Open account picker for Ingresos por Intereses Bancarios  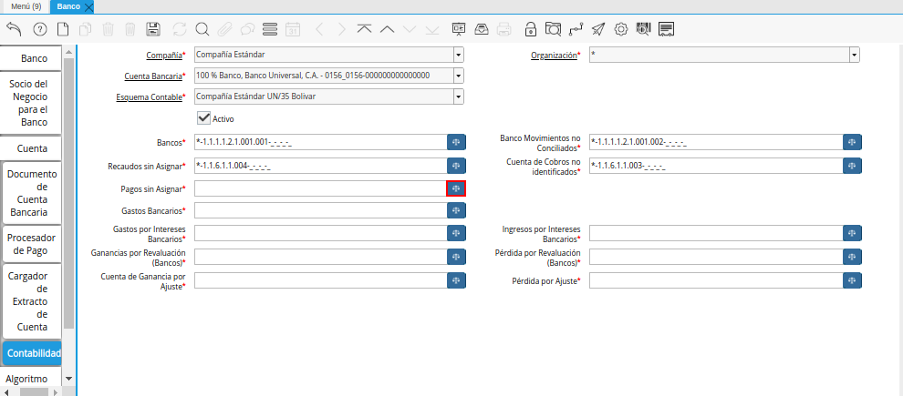852,233
